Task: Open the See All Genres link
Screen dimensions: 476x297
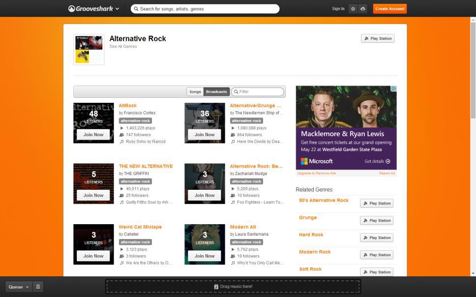Action: 123,47
